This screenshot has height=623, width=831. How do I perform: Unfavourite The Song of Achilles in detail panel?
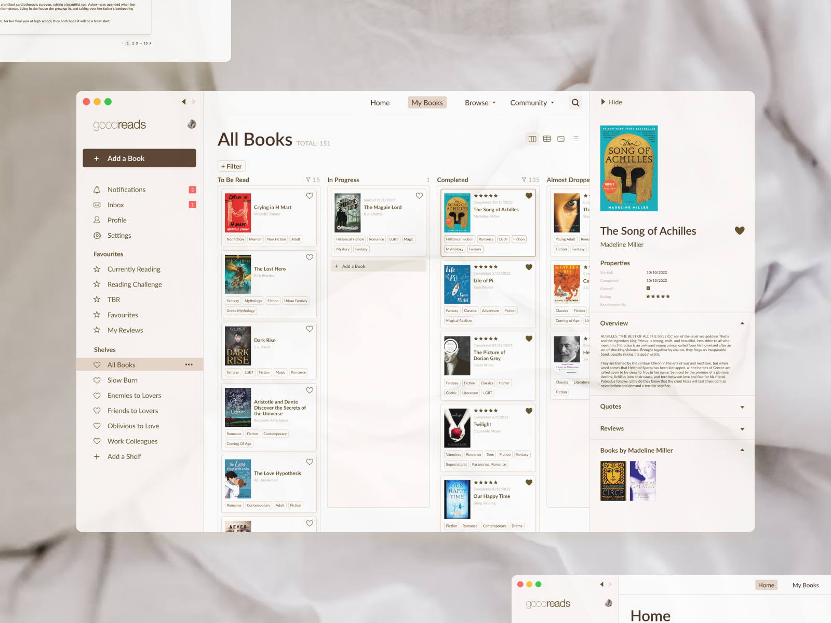click(x=740, y=231)
